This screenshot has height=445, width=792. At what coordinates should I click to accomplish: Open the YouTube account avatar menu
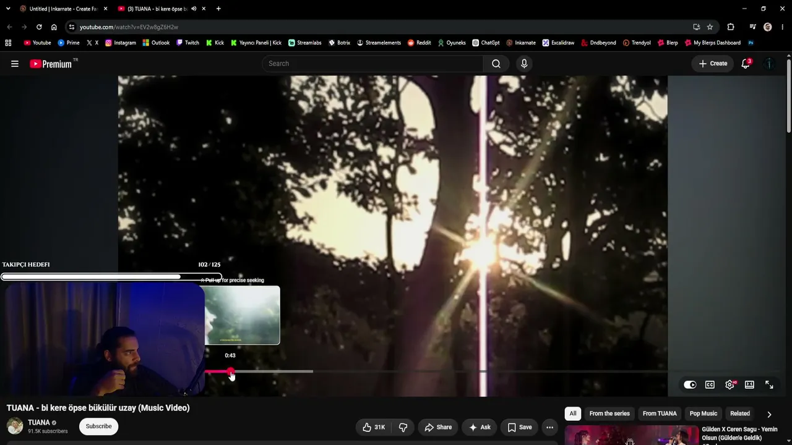click(769, 64)
